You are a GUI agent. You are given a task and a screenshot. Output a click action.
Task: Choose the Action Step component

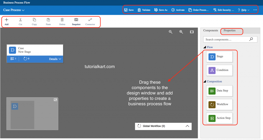219,118
